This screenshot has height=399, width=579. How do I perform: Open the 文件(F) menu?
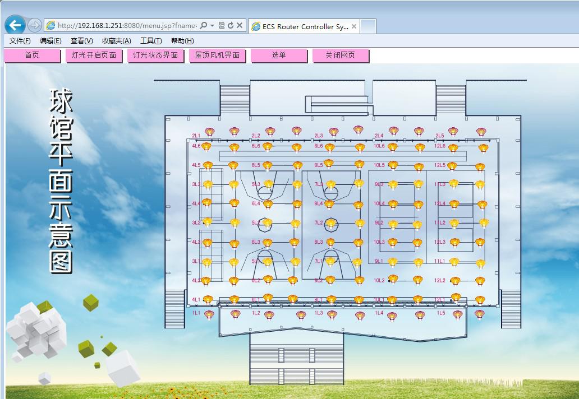point(20,41)
